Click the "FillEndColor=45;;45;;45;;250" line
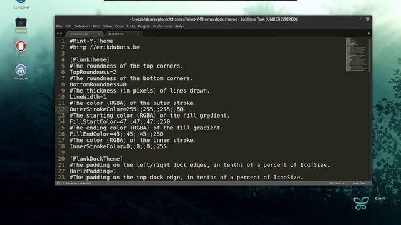401x225 pixels. click(x=117, y=134)
